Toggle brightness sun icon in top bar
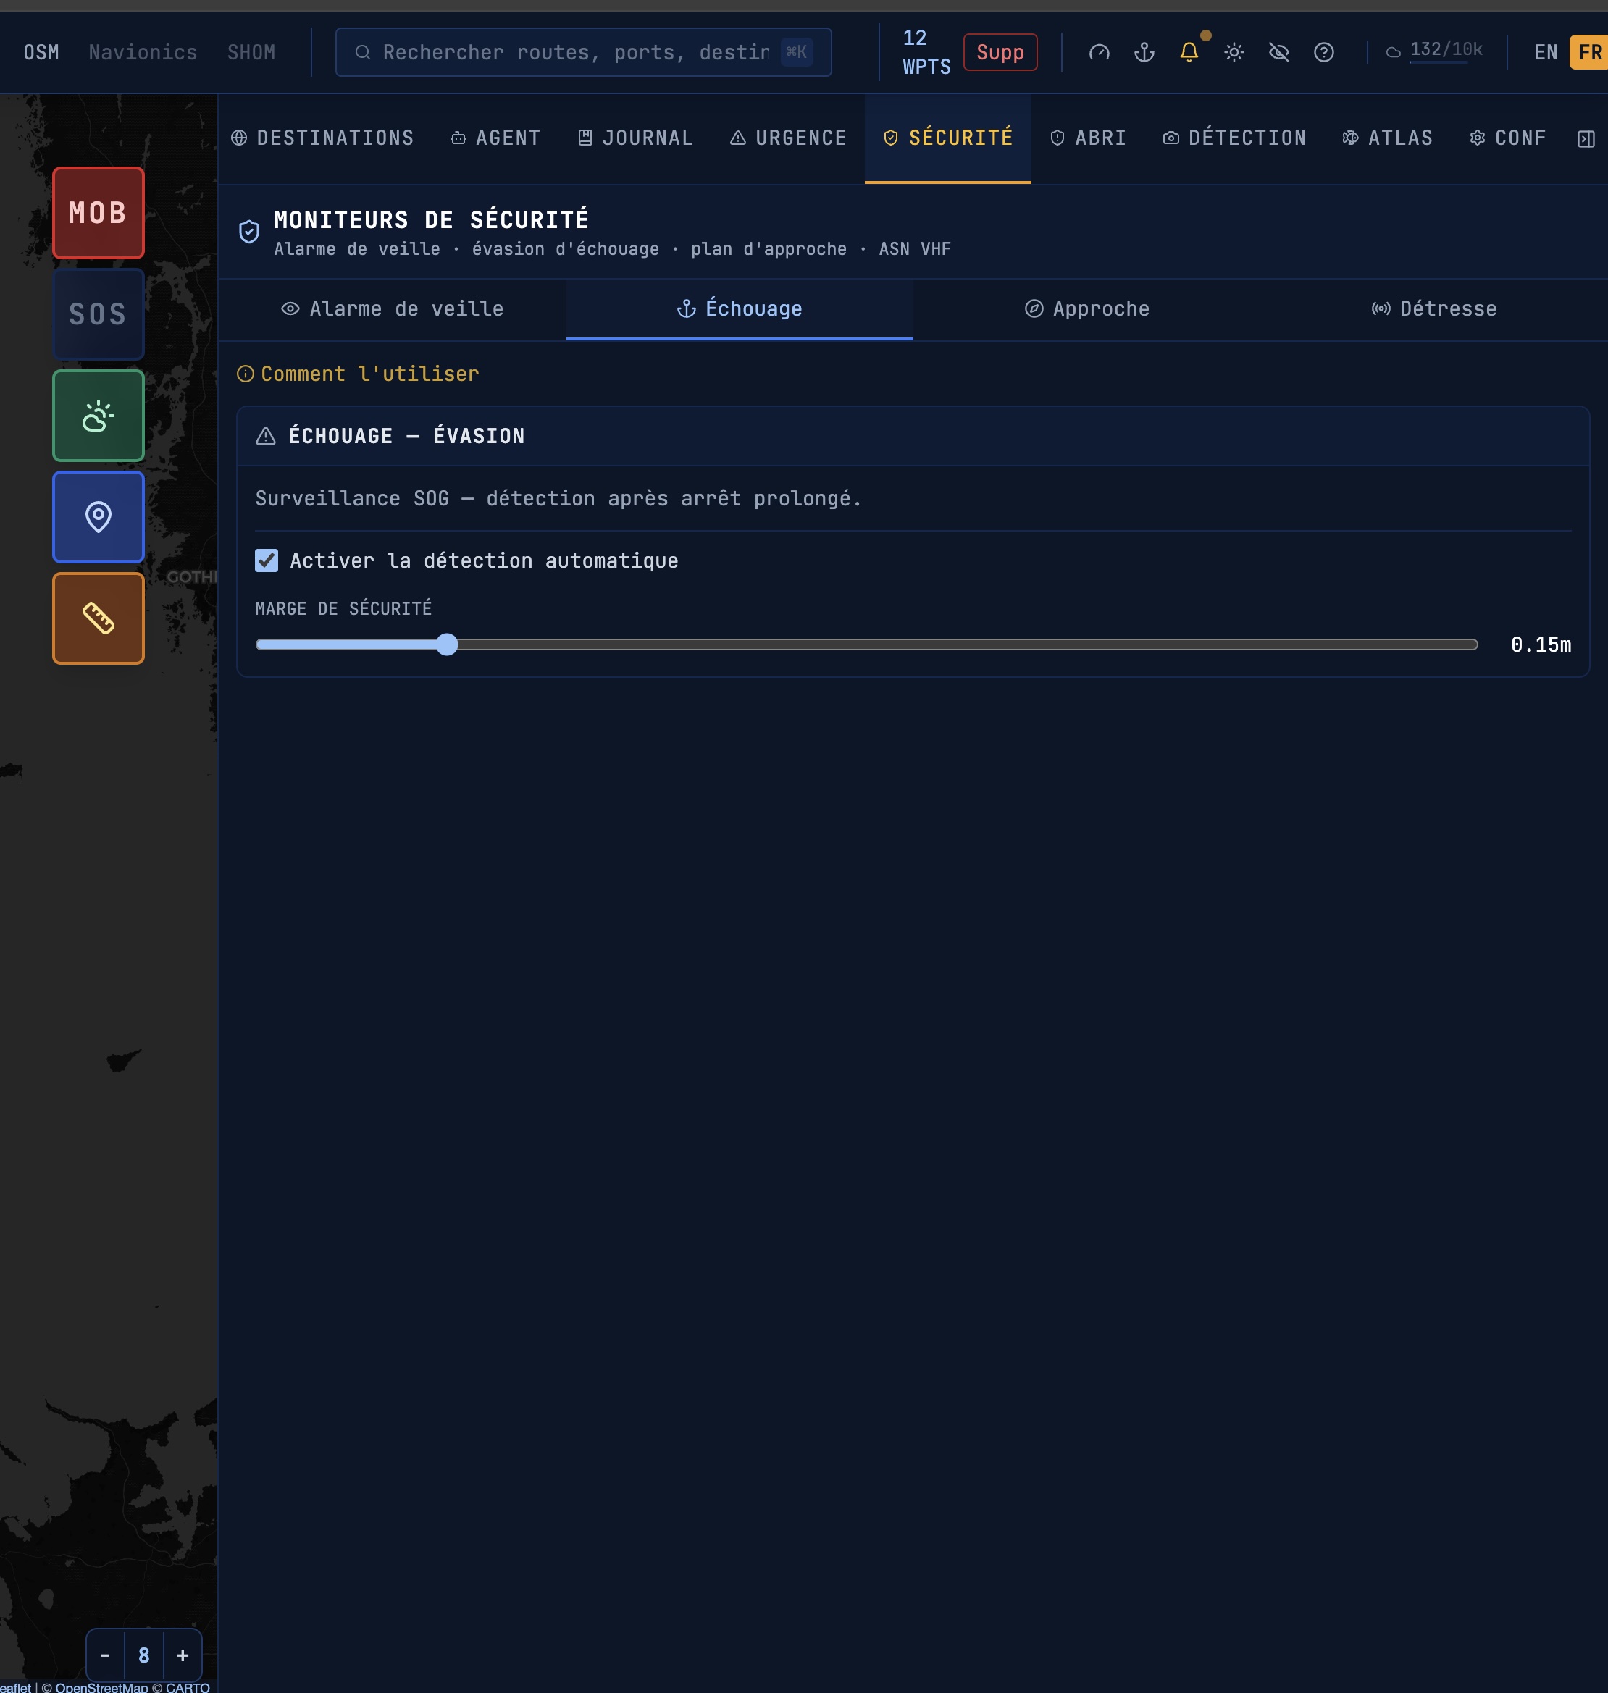Screen dimensions: 1608x1693 click(x=1234, y=52)
